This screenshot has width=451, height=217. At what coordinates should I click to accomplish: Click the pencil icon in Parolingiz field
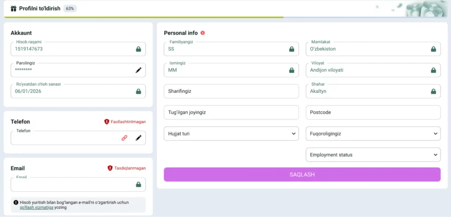pos(138,70)
